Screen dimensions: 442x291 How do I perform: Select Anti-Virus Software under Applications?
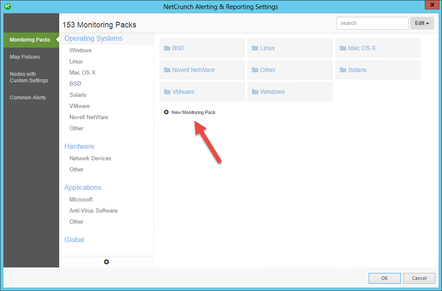93,211
